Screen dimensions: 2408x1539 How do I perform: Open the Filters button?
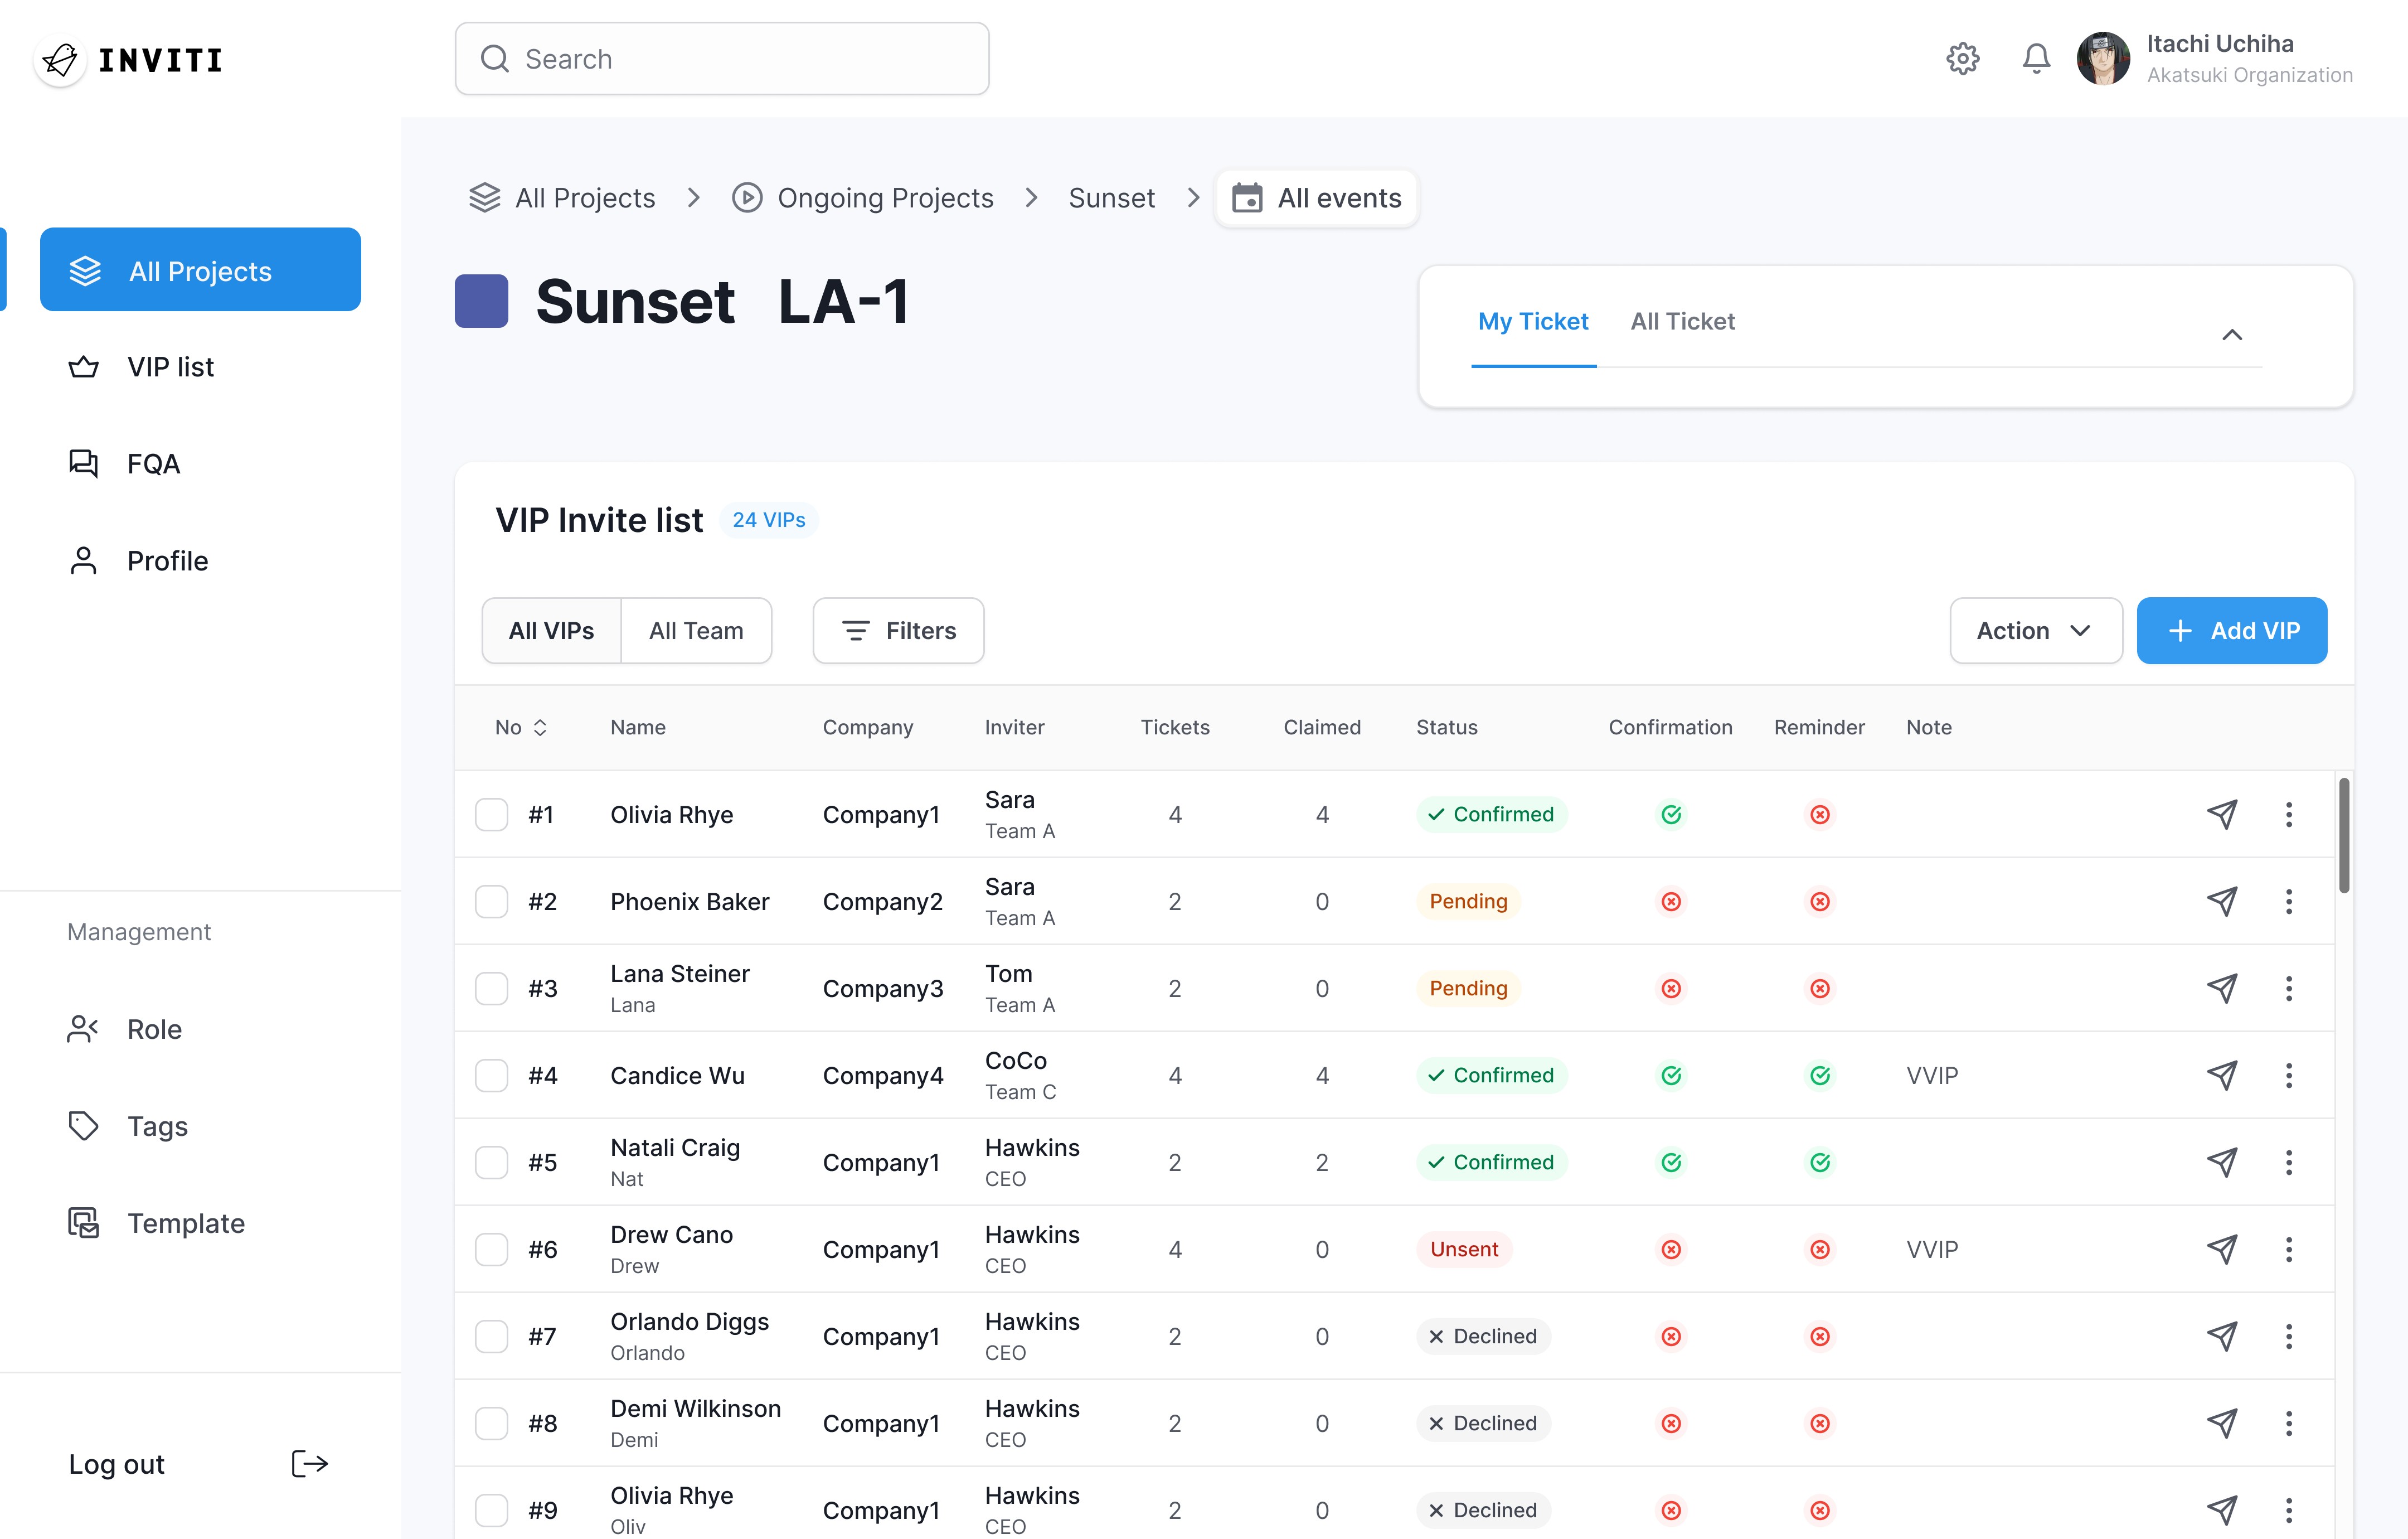tap(898, 631)
